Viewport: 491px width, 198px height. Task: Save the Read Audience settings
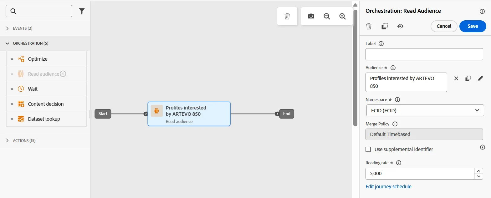473,26
